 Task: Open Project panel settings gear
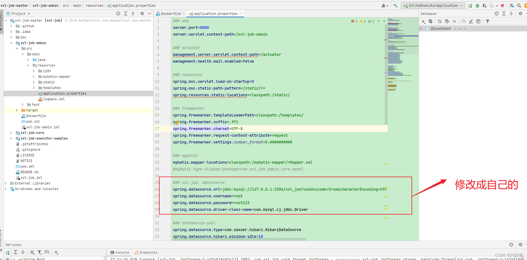142,13
